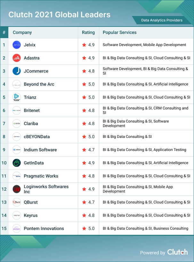Click the Powered by text
The image size is (194, 262).
pos(152,253)
